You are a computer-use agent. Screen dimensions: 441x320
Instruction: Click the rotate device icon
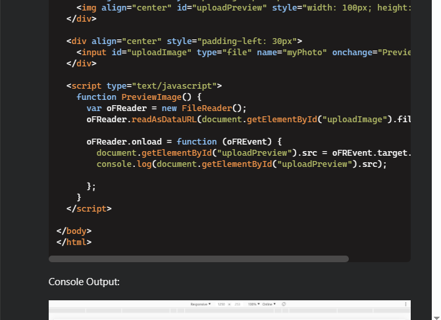pyautogui.click(x=284, y=304)
